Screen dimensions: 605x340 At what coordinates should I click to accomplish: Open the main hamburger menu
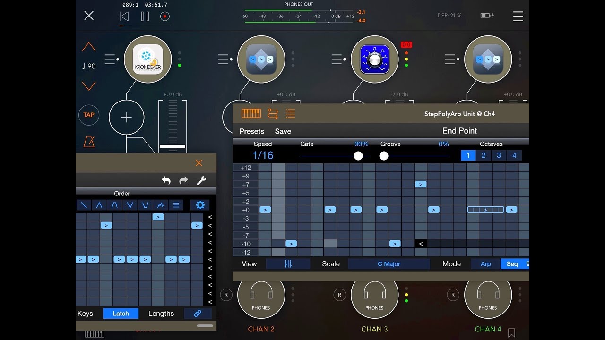point(518,16)
